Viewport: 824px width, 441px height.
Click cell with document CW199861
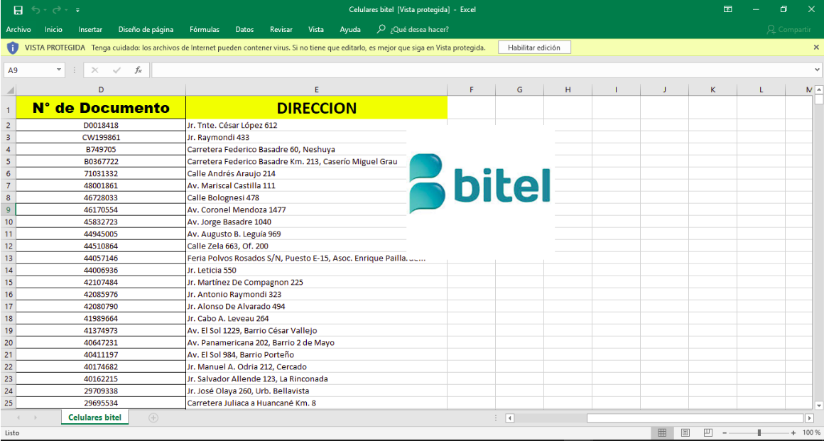click(101, 137)
